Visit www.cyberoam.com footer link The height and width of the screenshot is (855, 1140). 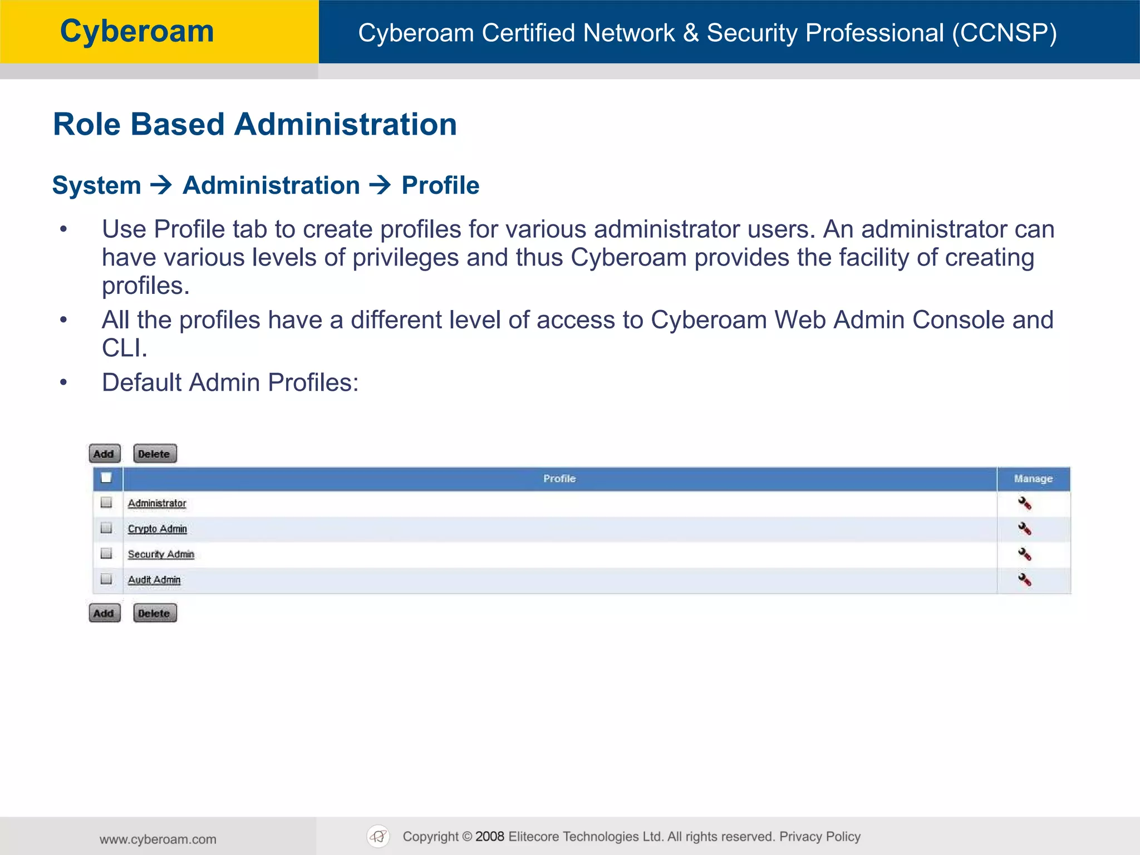tap(158, 839)
